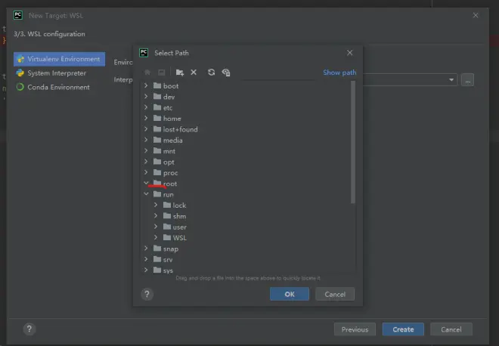Screen dimensions: 499x346
Task: Expand the boot folder
Action: (x=146, y=86)
